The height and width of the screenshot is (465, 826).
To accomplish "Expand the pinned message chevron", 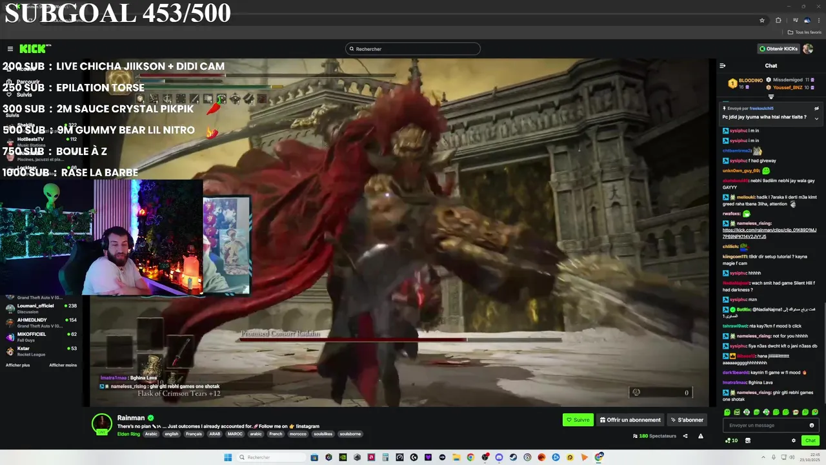I will click(816, 119).
